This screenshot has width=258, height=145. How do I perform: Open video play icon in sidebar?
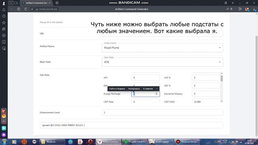coord(4,35)
